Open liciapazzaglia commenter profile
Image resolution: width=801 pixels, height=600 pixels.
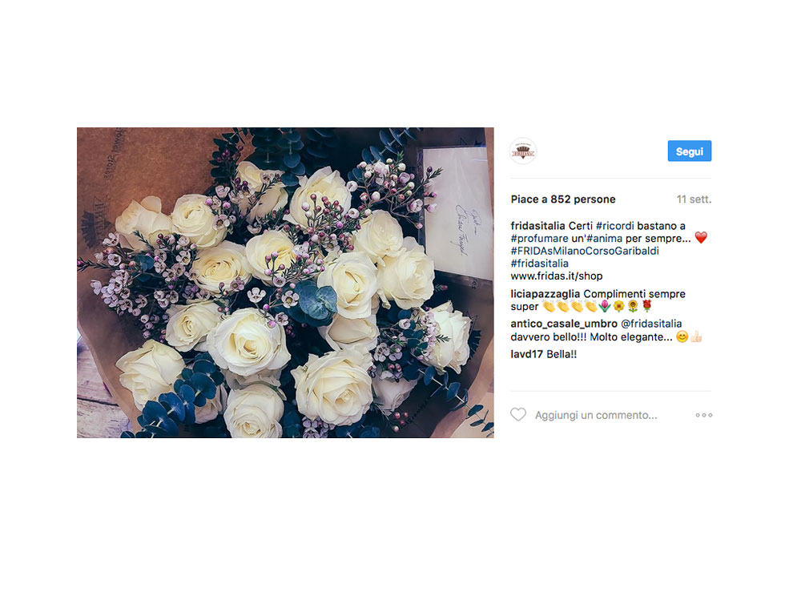click(x=545, y=294)
